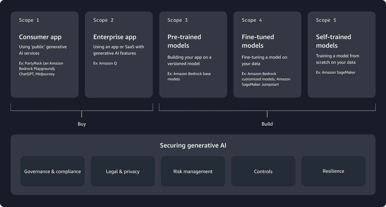The width and height of the screenshot is (386, 207).
Task: Select the Resilience box
Action: pyautogui.click(x=333, y=171)
